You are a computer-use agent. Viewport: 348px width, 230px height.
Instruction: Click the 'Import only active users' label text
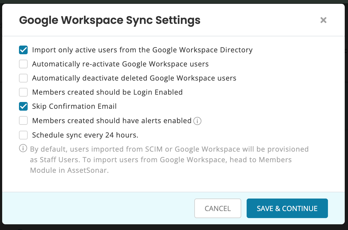142,50
